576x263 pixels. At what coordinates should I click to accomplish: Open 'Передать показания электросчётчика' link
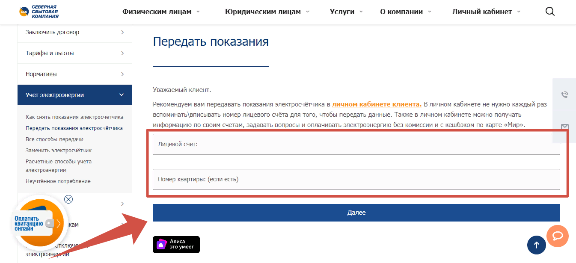pos(74,128)
